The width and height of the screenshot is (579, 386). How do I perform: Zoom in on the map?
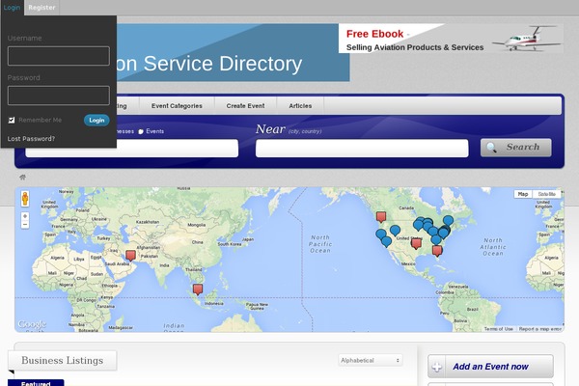tap(25, 215)
